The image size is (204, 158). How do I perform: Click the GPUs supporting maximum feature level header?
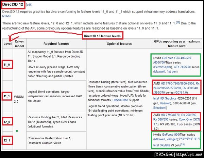177,44
